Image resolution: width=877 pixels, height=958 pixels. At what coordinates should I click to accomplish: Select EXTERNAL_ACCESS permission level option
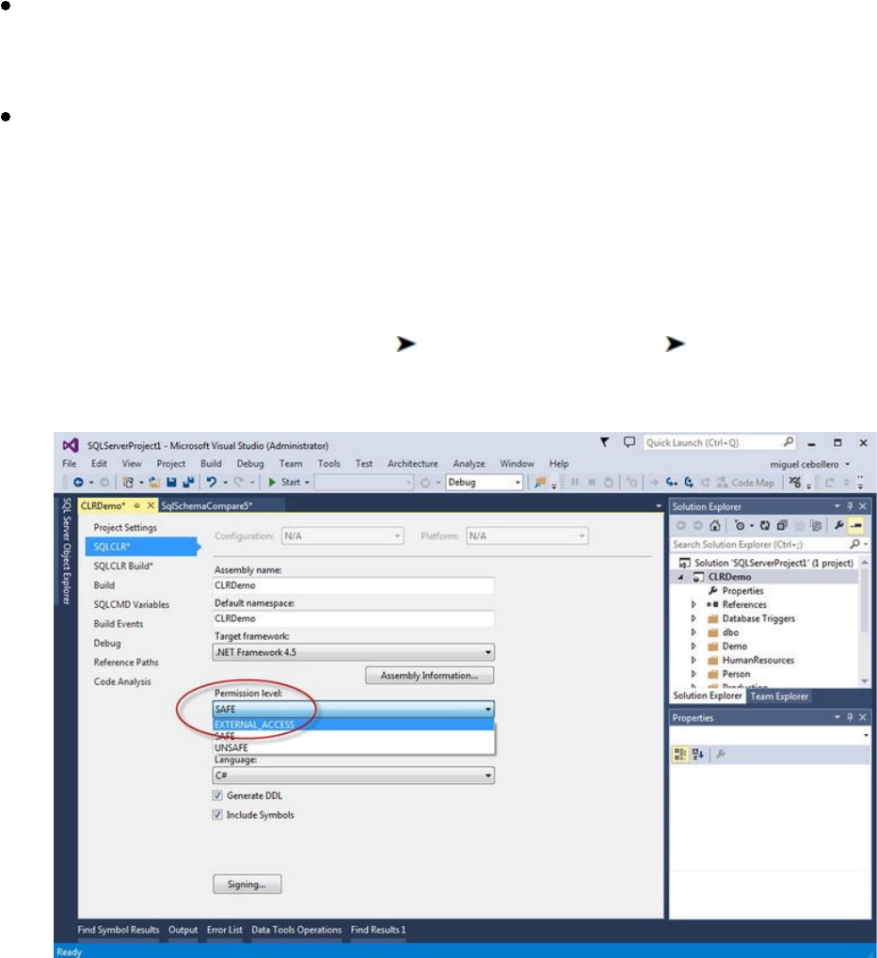click(x=353, y=725)
